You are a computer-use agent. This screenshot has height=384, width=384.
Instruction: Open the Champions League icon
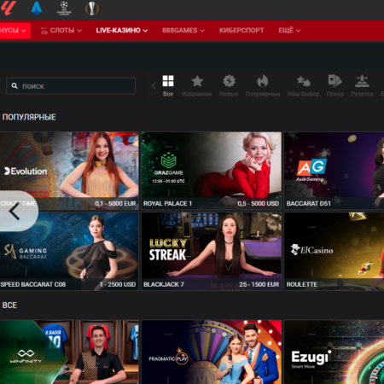tap(64, 8)
